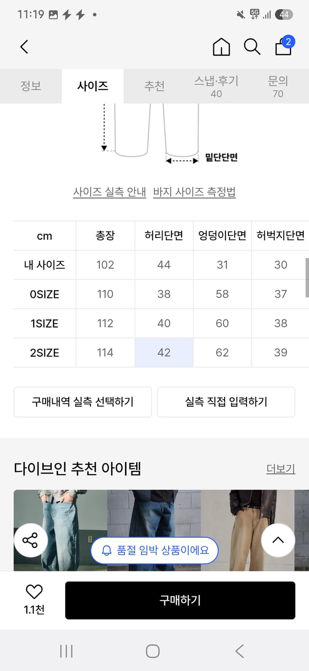Tap the share icon on the left
The height and width of the screenshot is (671, 309).
point(31,540)
